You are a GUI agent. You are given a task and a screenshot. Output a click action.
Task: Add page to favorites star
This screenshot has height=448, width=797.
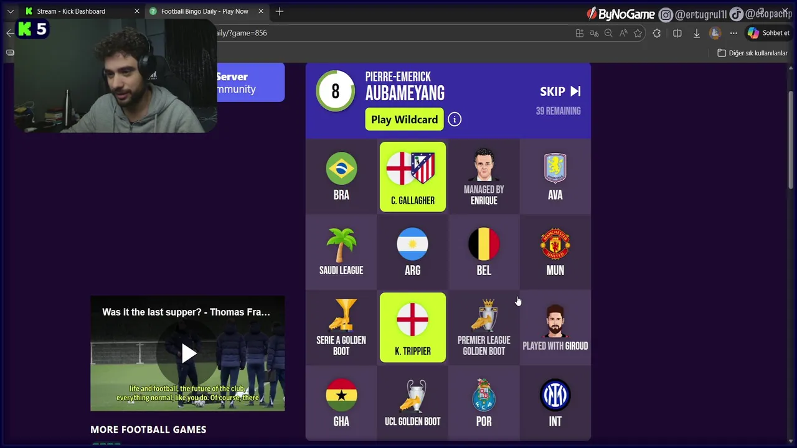(x=638, y=33)
